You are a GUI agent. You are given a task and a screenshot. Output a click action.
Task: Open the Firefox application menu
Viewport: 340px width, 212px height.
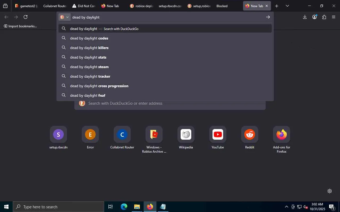point(334,17)
